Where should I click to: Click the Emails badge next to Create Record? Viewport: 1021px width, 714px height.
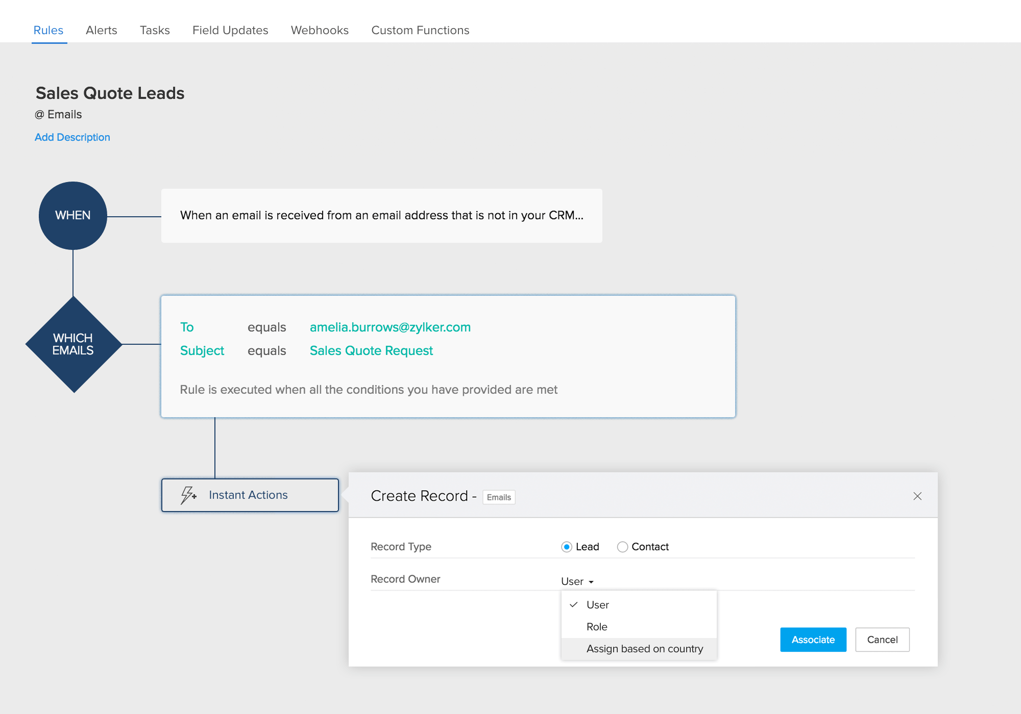point(499,497)
